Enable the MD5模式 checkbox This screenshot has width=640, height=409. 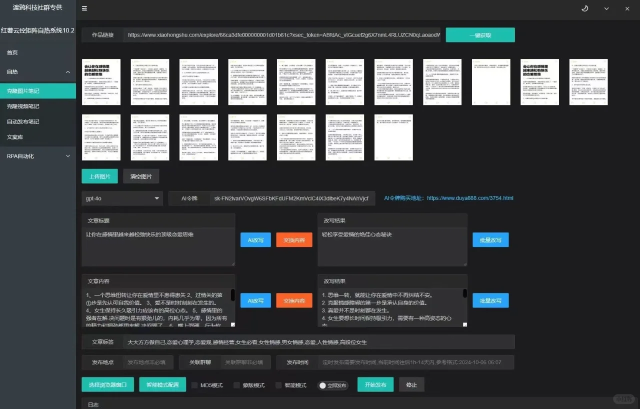(x=194, y=385)
